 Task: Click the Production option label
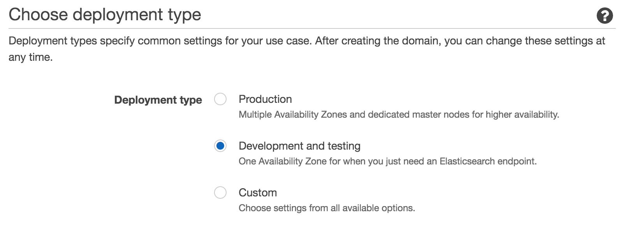(265, 99)
